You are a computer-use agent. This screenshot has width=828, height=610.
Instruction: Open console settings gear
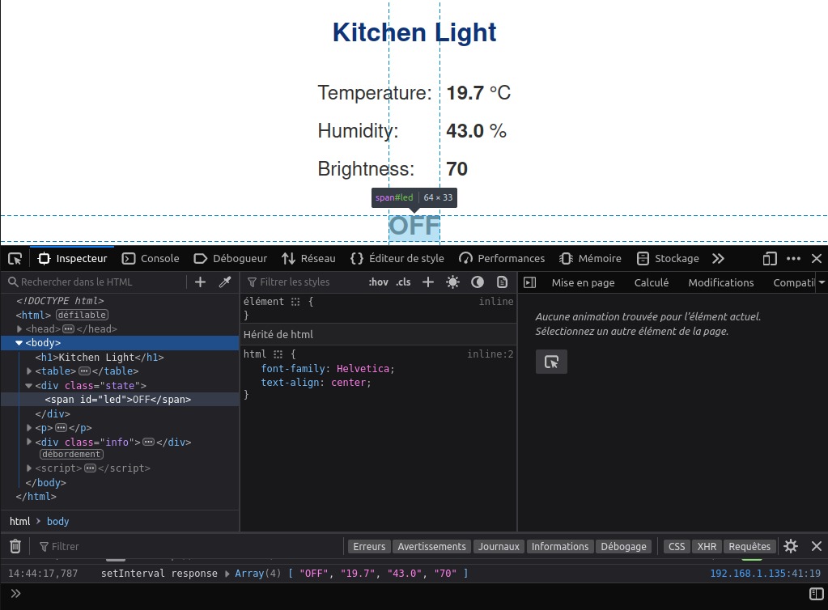pyautogui.click(x=791, y=547)
